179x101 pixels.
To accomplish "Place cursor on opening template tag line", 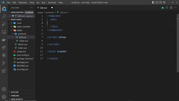I will click(x=54, y=16).
